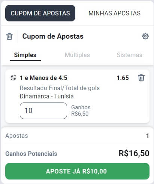Screen dimensions: 154x184
Task: Click the Ganhos R$6,50 winnings text
Action: (81, 110)
